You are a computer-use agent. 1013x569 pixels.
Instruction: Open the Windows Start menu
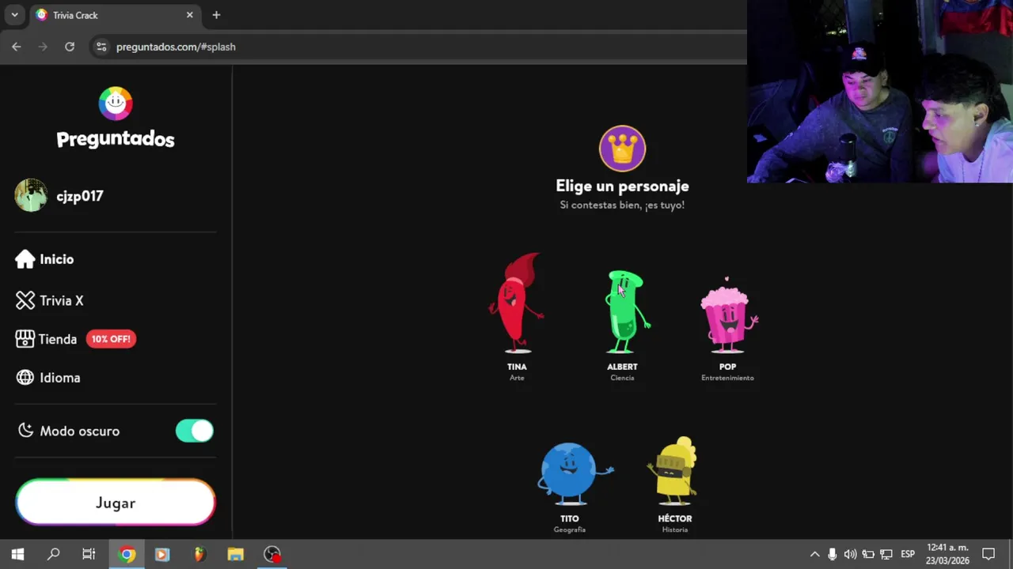pos(17,554)
